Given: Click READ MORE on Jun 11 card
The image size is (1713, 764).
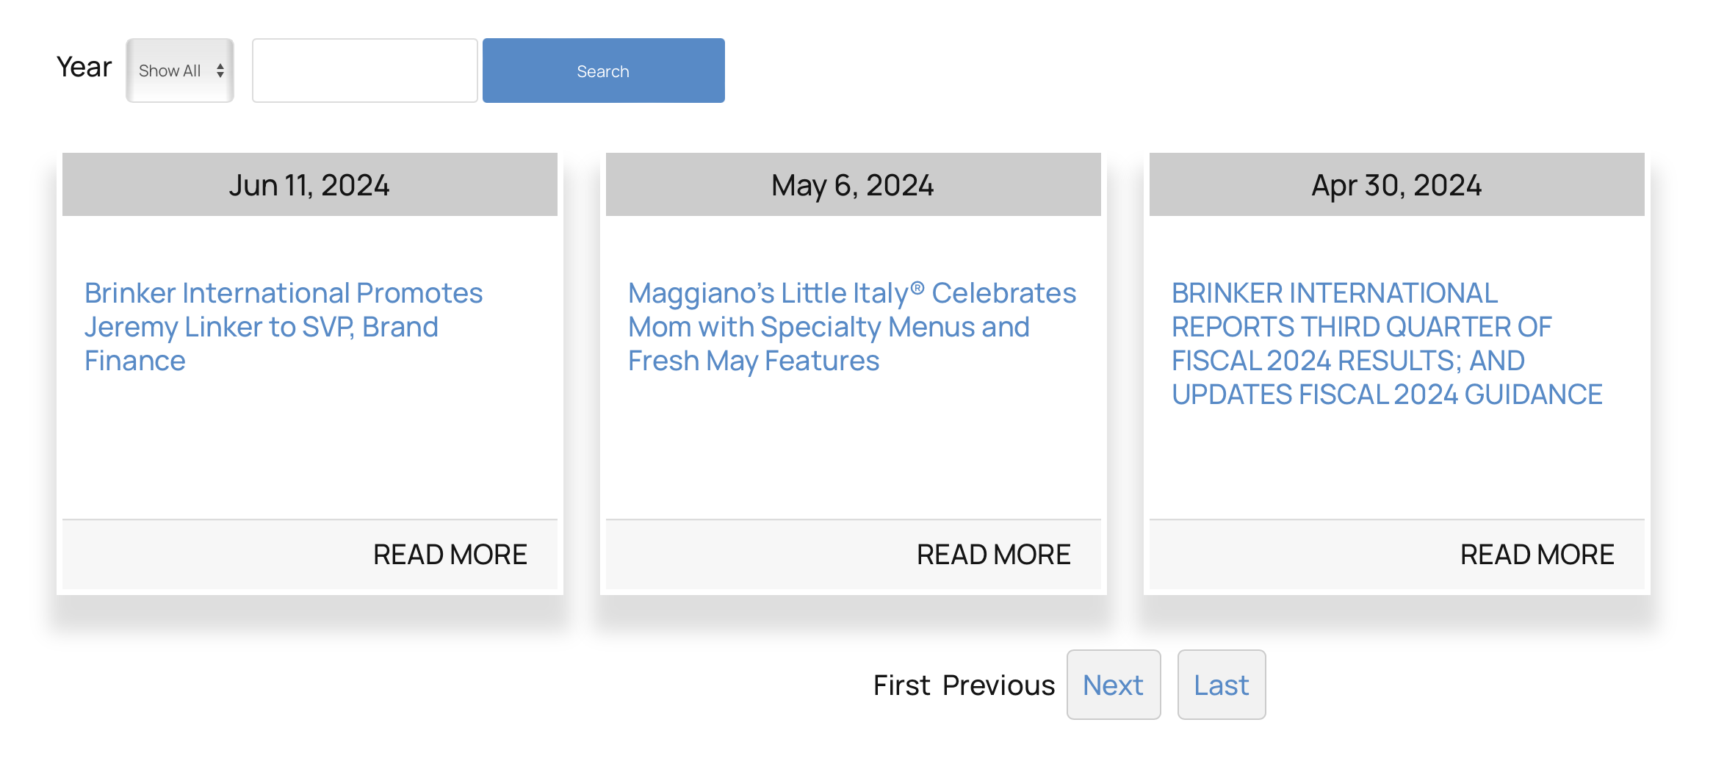Looking at the screenshot, I should pyautogui.click(x=450, y=555).
